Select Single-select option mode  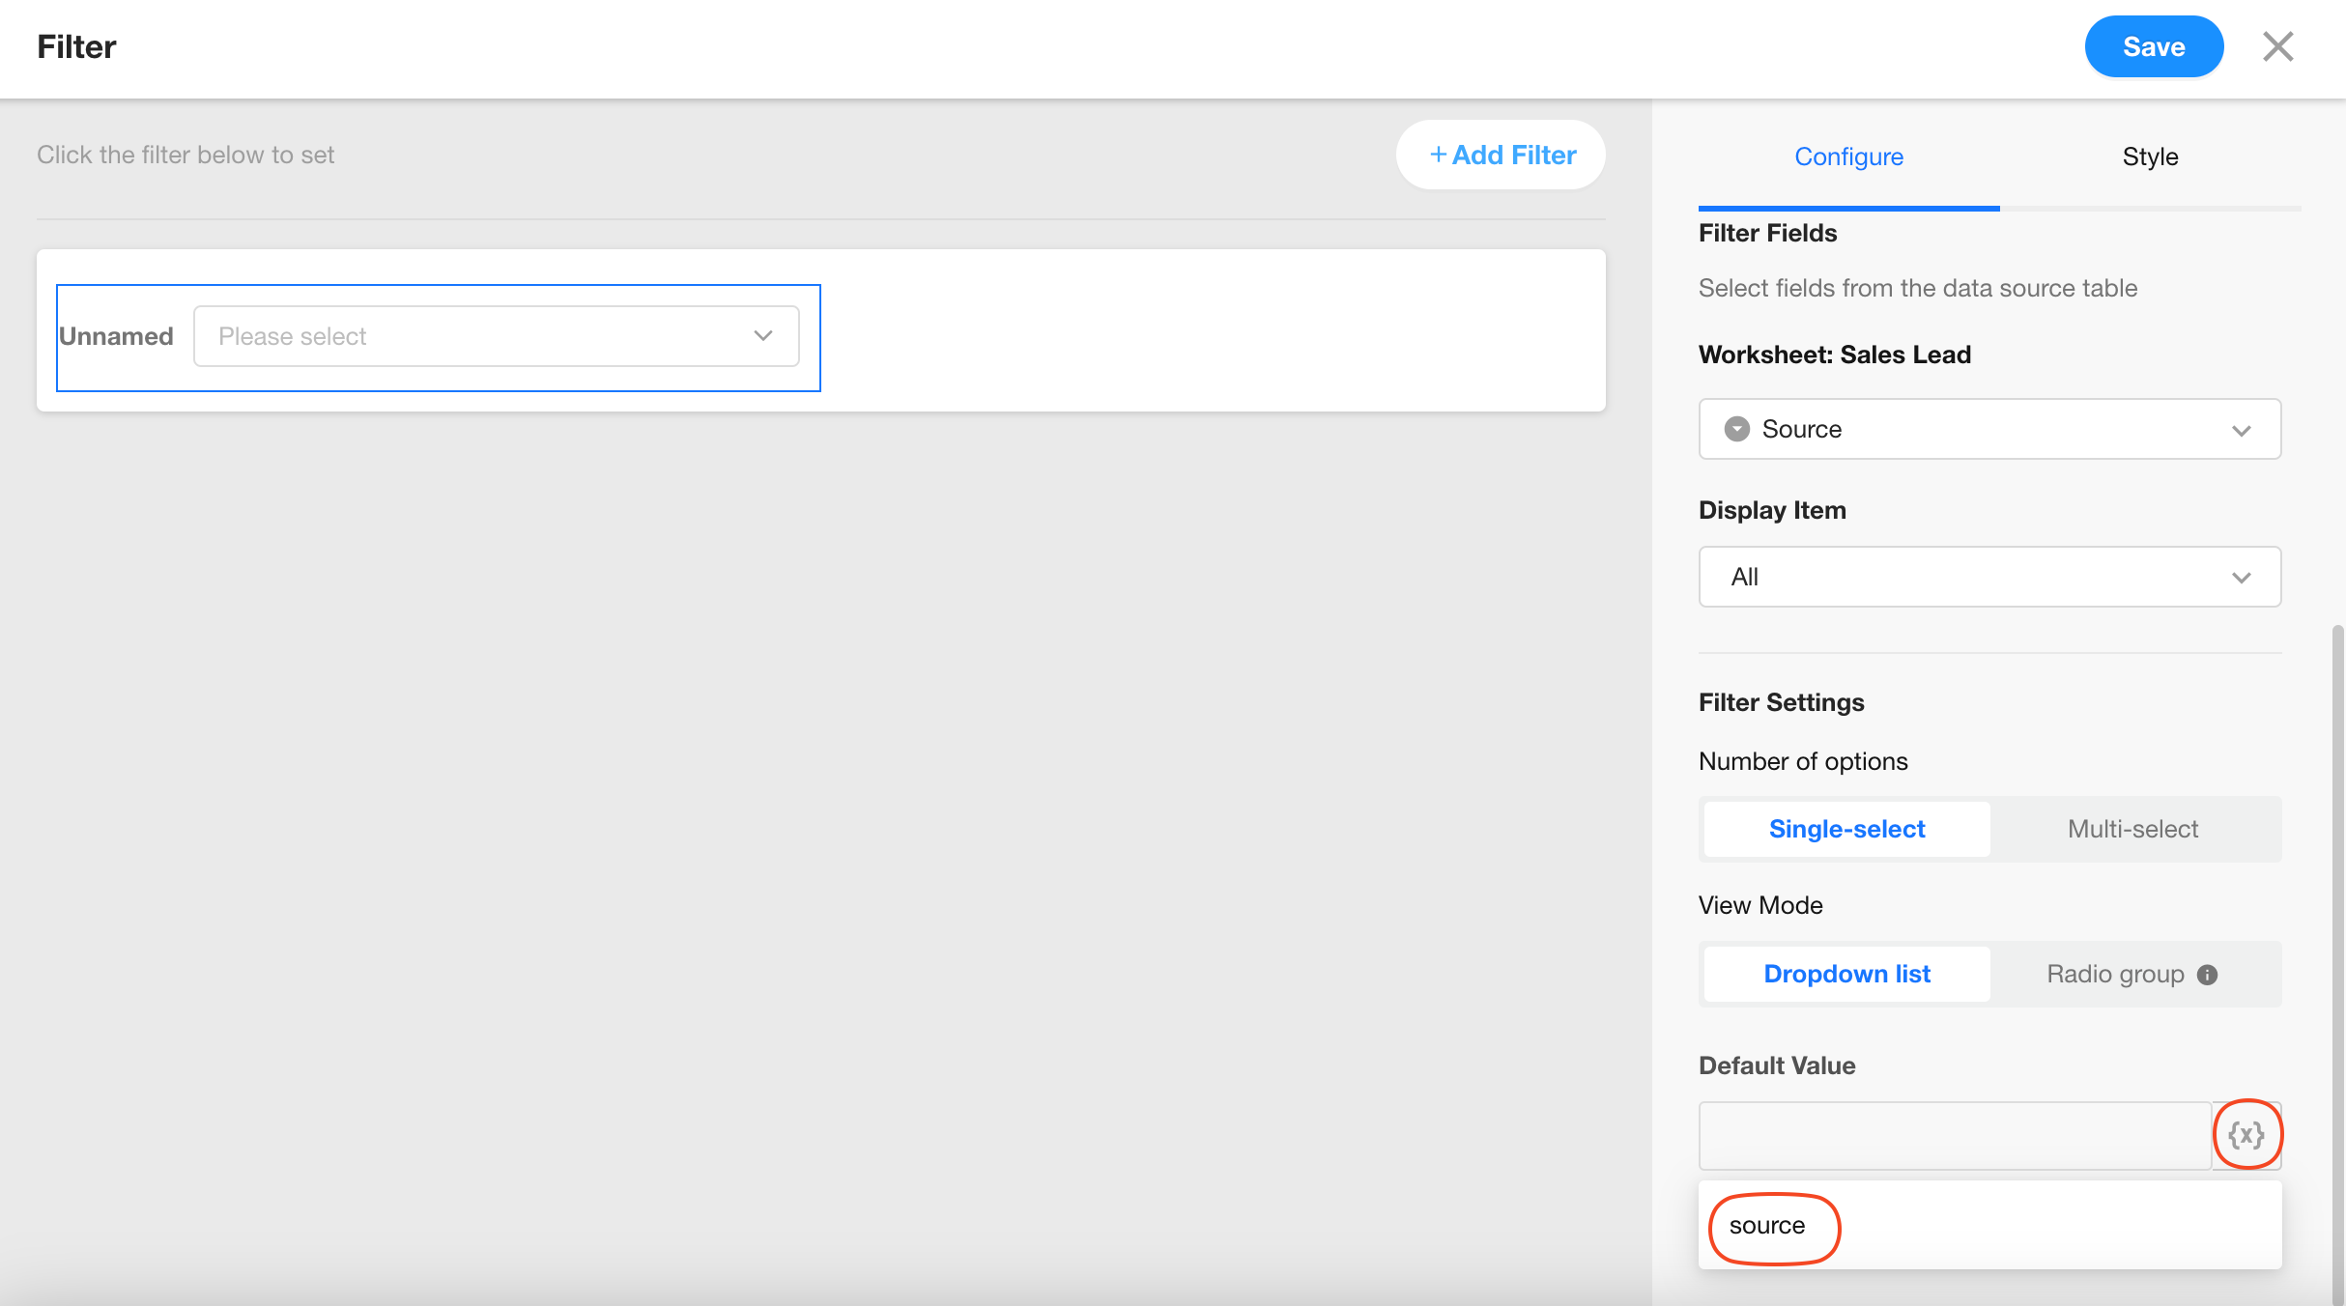pyautogui.click(x=1846, y=829)
